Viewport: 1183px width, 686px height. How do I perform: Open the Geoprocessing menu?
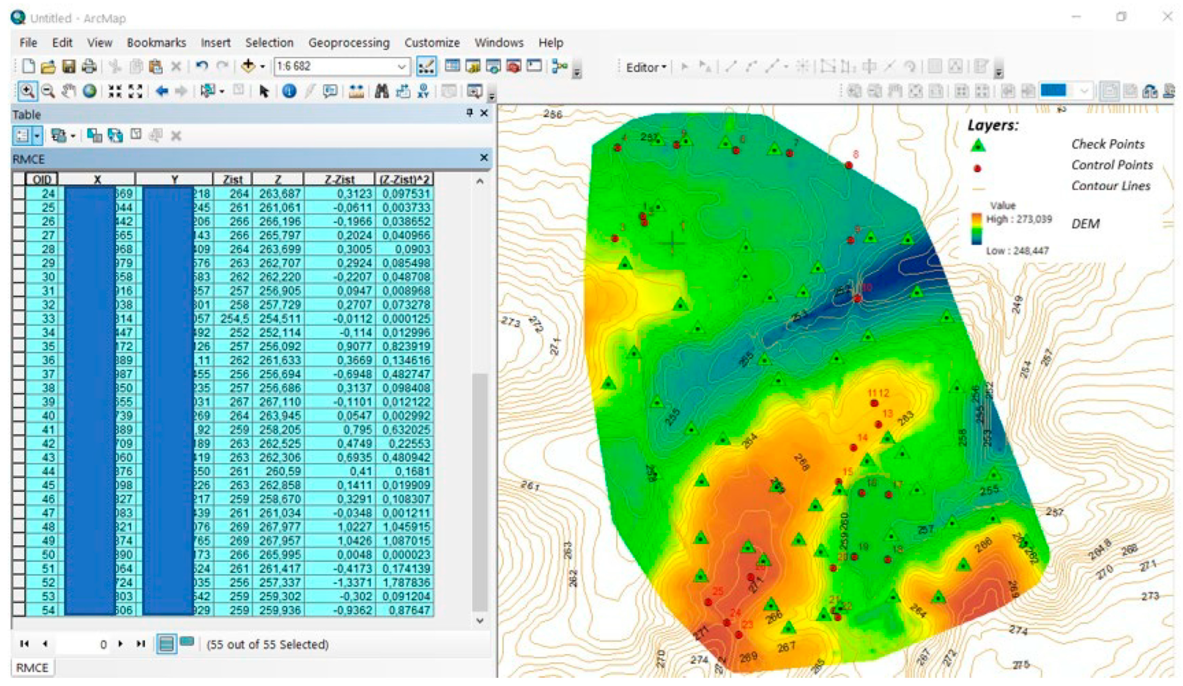[348, 43]
